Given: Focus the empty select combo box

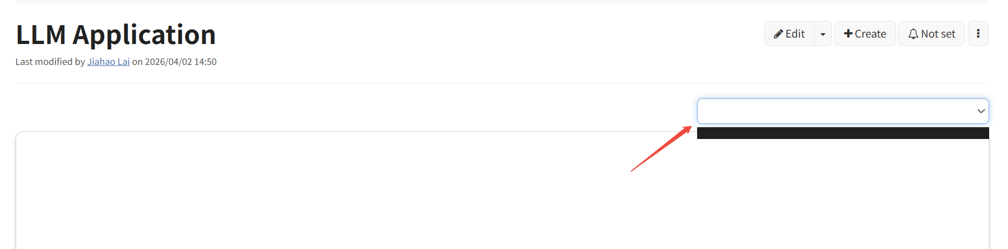Looking at the screenshot, I should [834, 111].
